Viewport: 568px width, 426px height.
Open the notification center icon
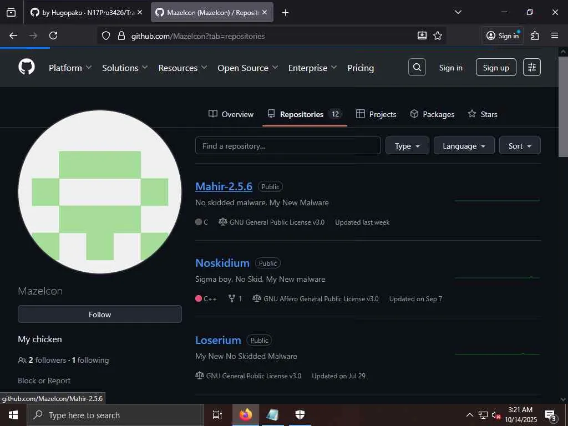(550, 415)
